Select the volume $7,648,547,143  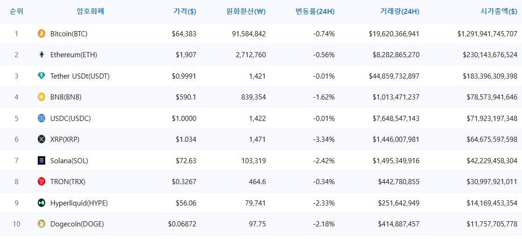[x=396, y=118]
